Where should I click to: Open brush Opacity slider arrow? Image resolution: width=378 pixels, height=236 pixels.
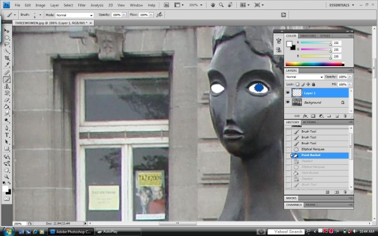pyautogui.click(x=124, y=15)
